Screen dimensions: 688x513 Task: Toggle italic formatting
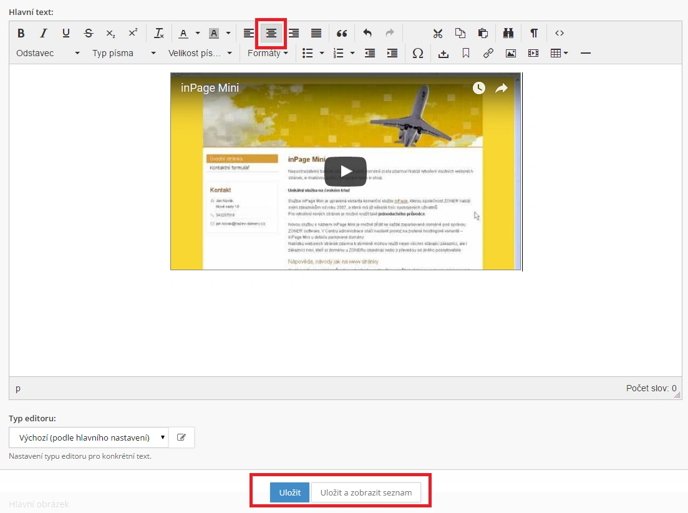[x=44, y=33]
